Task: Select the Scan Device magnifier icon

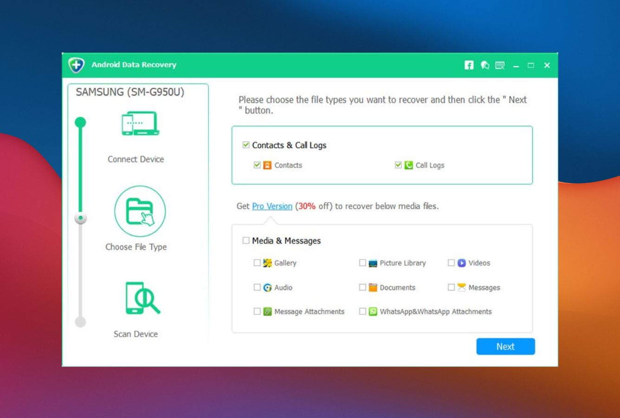Action: click(x=142, y=299)
